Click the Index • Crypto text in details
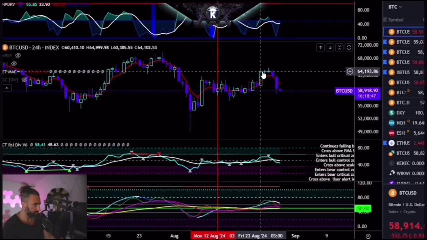Image resolution: width=427 pixels, height=240 pixels. [402, 212]
